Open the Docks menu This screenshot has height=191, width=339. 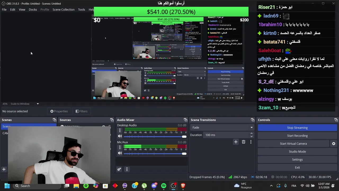(33, 10)
